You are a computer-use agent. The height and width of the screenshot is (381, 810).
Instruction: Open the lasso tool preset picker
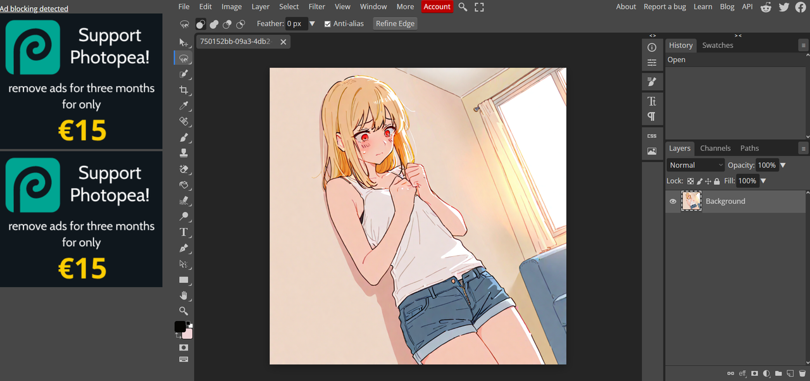coord(184,24)
